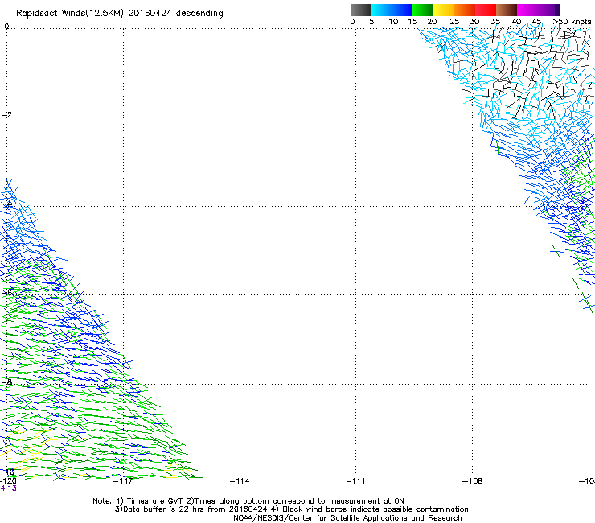The height and width of the screenshot is (523, 595).
Task: Click the note '1) Times are GMT'
Action: point(150,501)
